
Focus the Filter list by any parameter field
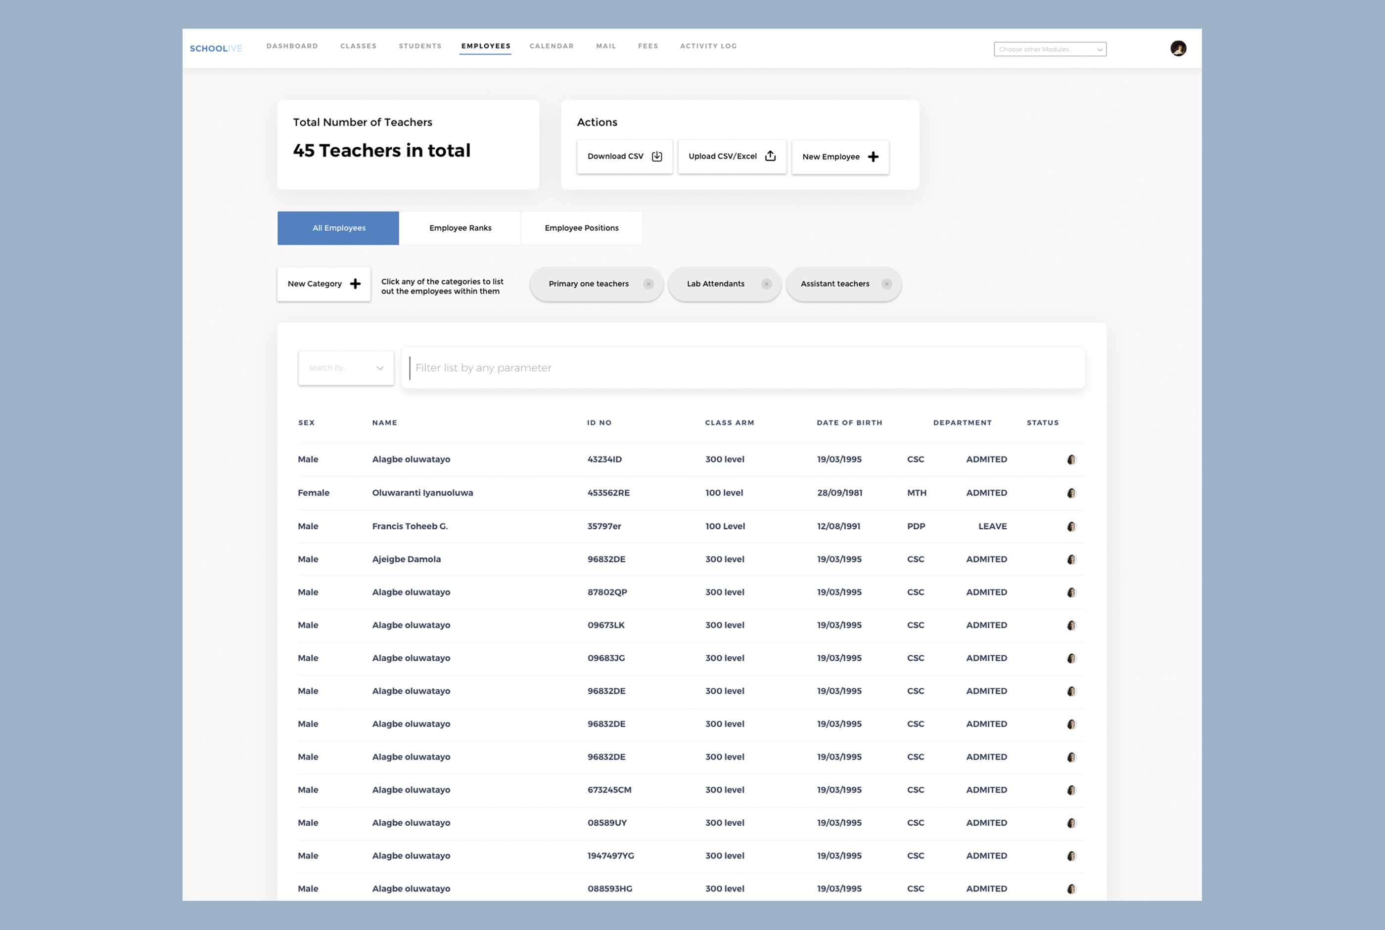[743, 368]
